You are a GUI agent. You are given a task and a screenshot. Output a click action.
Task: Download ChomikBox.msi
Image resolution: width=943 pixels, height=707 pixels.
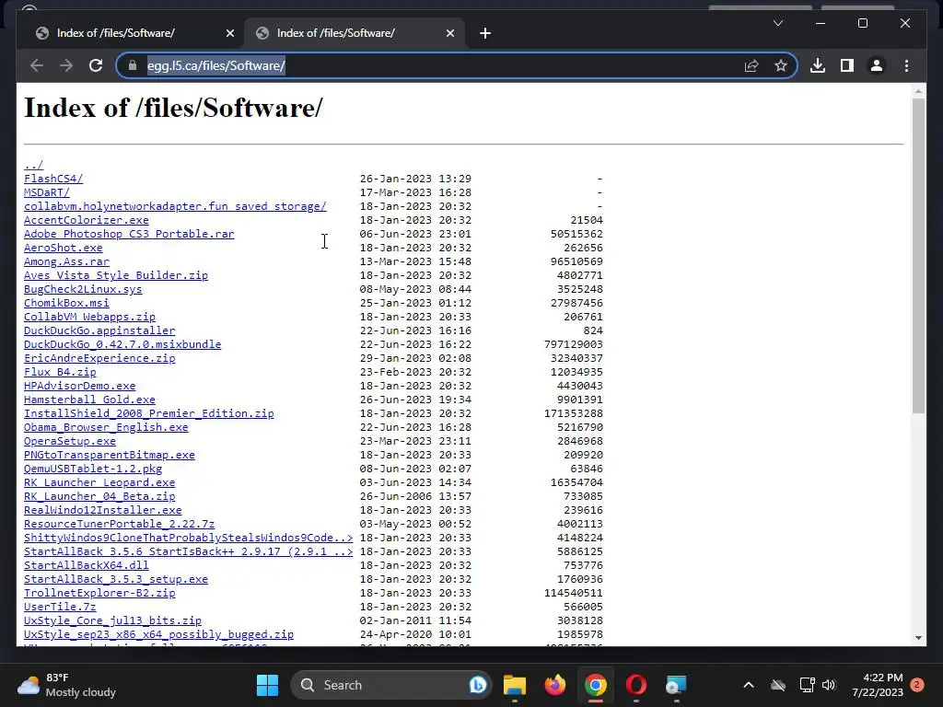click(66, 303)
